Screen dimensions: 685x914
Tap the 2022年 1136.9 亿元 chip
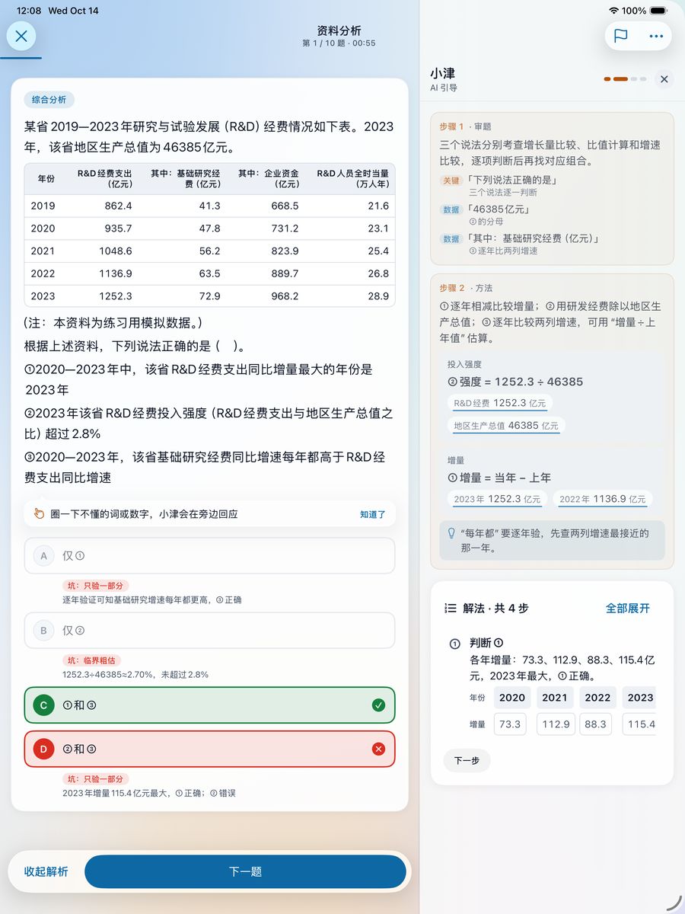(603, 499)
